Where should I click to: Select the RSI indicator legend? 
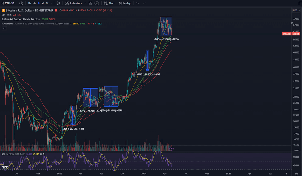[3, 154]
